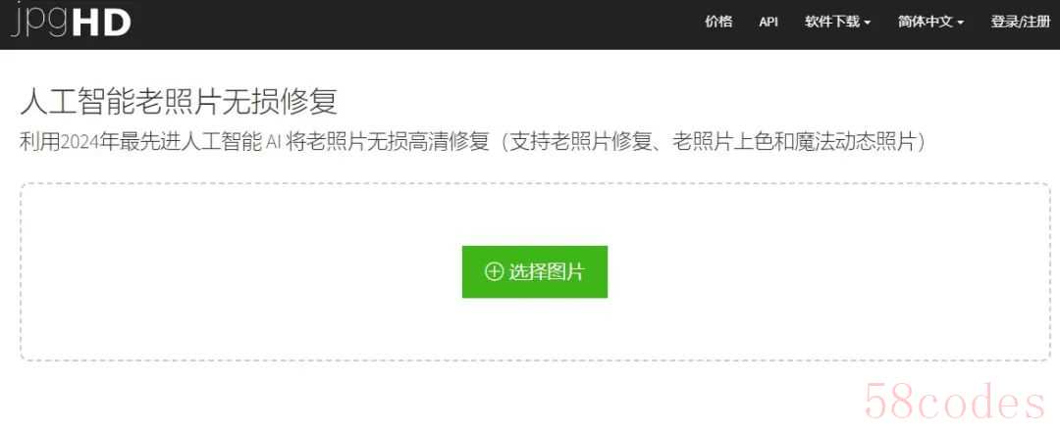Click the heading 人工智能老照片无损修复
Viewport: 1060px width, 431px height.
179,103
